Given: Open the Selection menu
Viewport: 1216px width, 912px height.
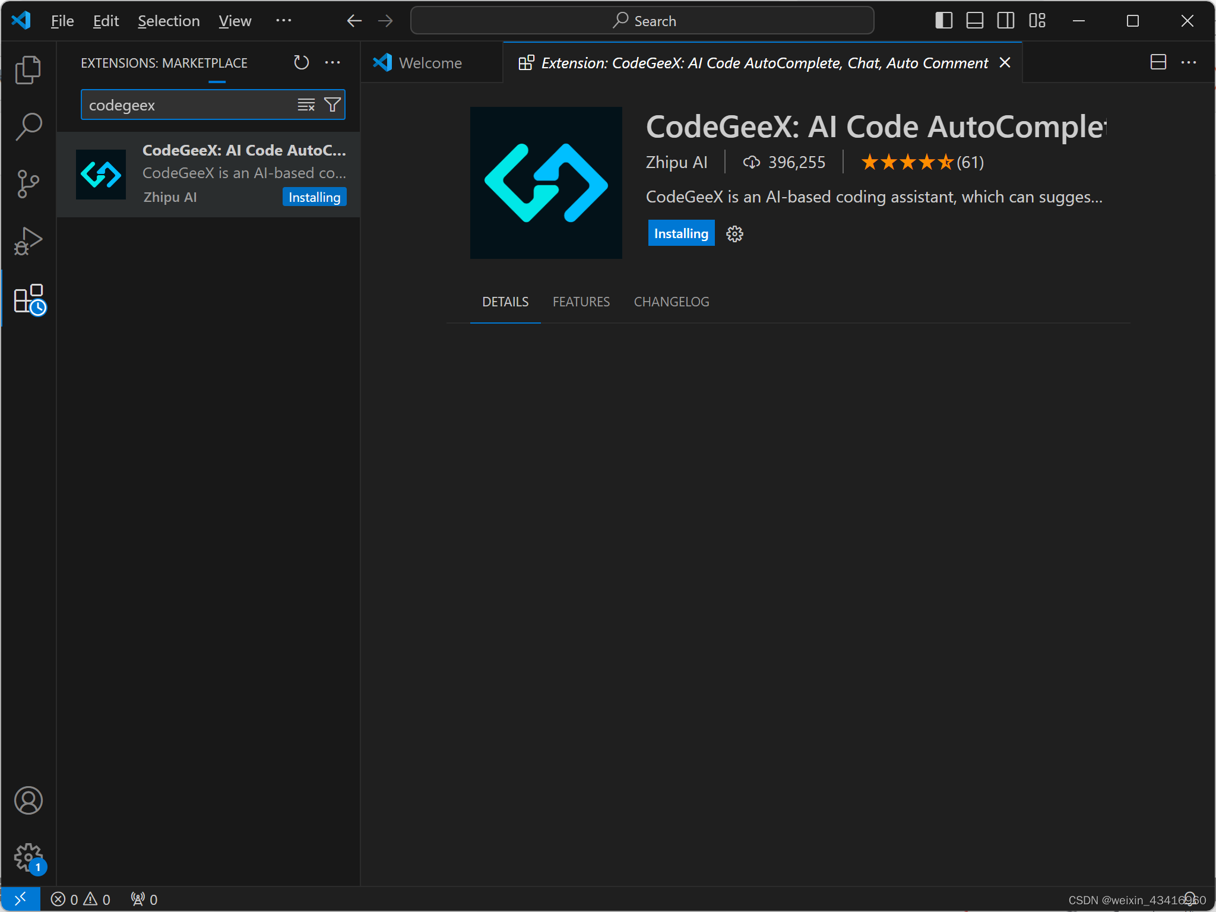Looking at the screenshot, I should [169, 21].
